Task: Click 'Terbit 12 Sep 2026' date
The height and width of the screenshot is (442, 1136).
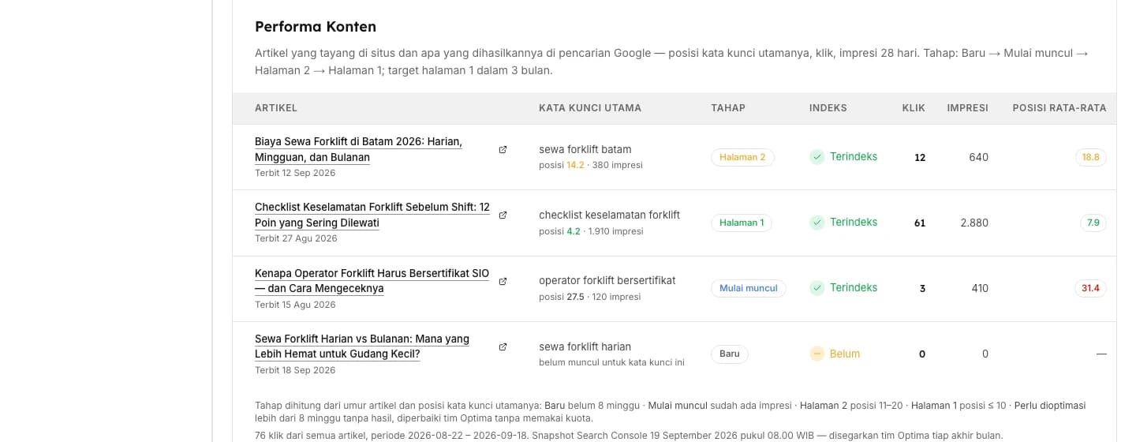Action: pos(294,173)
